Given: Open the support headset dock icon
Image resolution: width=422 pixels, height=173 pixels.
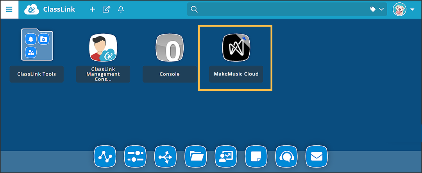Looking at the screenshot, I should coord(286,156).
